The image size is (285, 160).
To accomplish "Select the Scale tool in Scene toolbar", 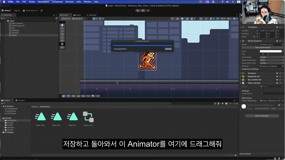I will tap(62, 34).
